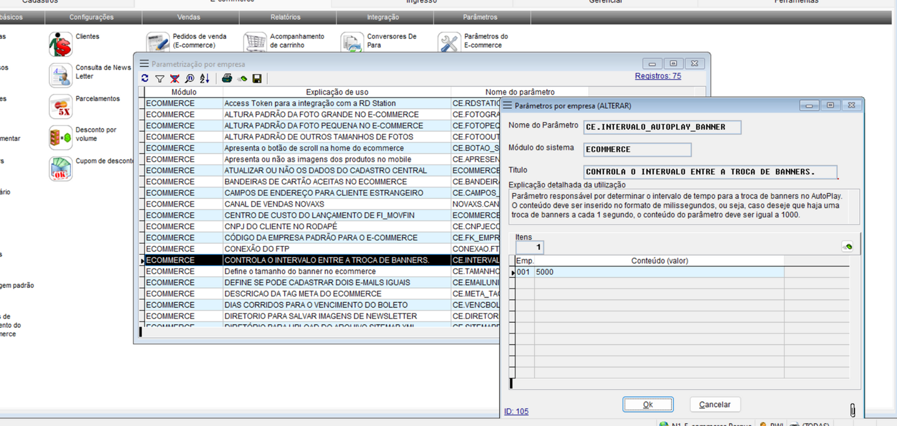Click the Cancelar button

click(x=715, y=405)
